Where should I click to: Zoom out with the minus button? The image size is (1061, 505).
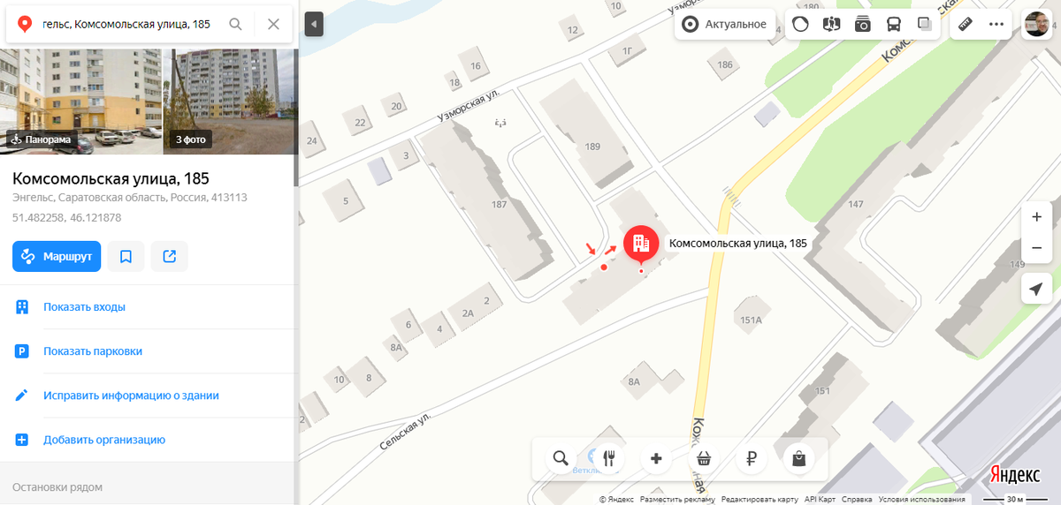pos(1036,247)
